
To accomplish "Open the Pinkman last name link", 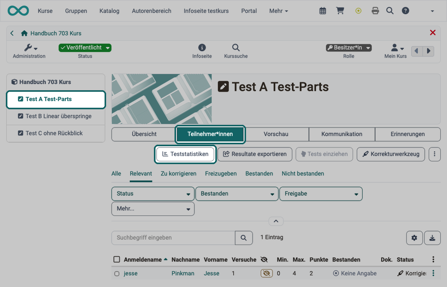I will click(183, 273).
